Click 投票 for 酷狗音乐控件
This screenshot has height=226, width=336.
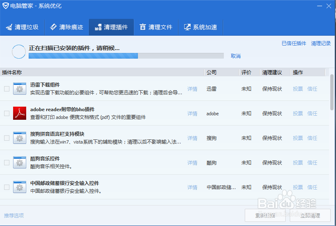pos(298,163)
